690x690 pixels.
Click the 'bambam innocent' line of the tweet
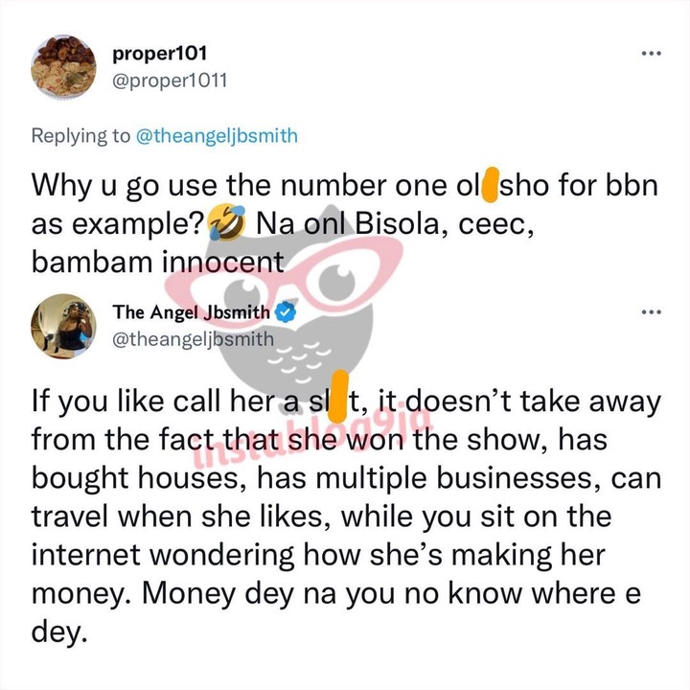click(157, 262)
